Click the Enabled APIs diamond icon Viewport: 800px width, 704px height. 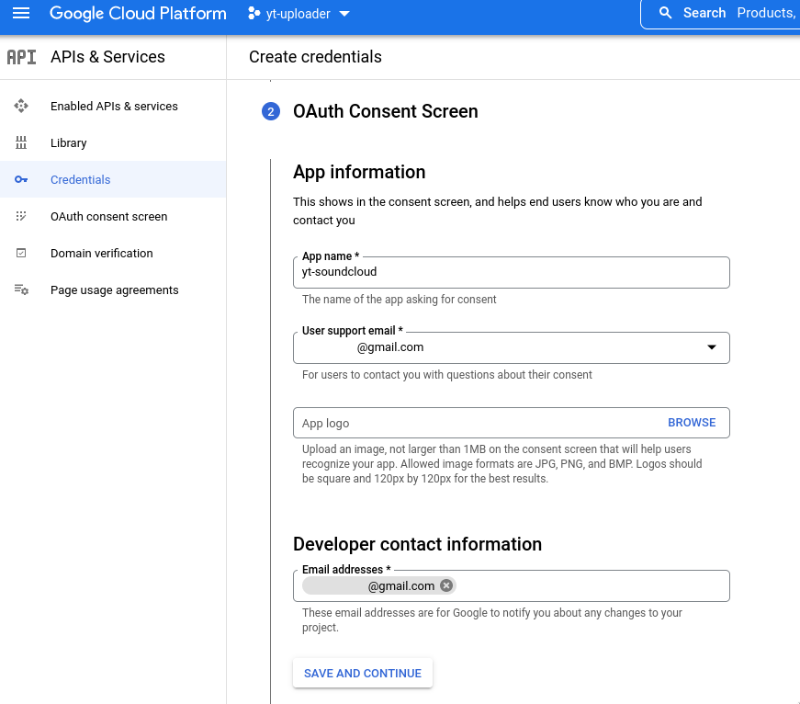[21, 107]
